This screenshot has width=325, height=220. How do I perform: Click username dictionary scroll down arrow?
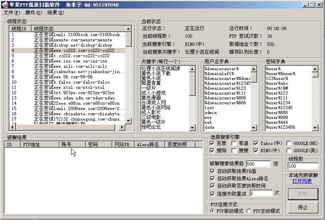click(254, 128)
